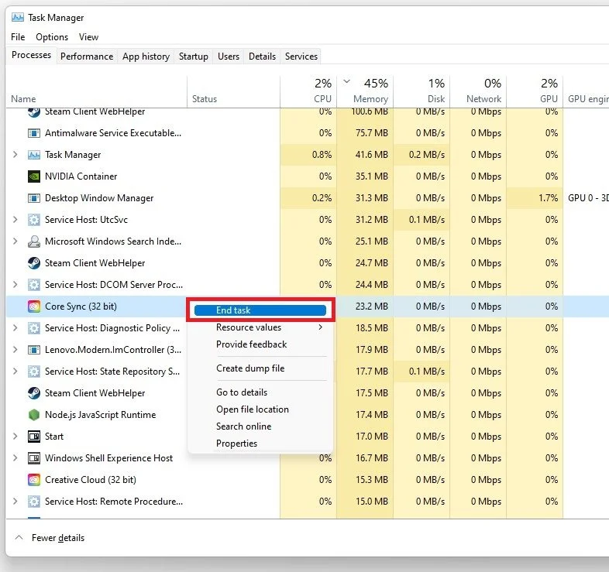Screen dimensions: 609x572
Task: Sort by the Disk column header
Action: (x=421, y=92)
